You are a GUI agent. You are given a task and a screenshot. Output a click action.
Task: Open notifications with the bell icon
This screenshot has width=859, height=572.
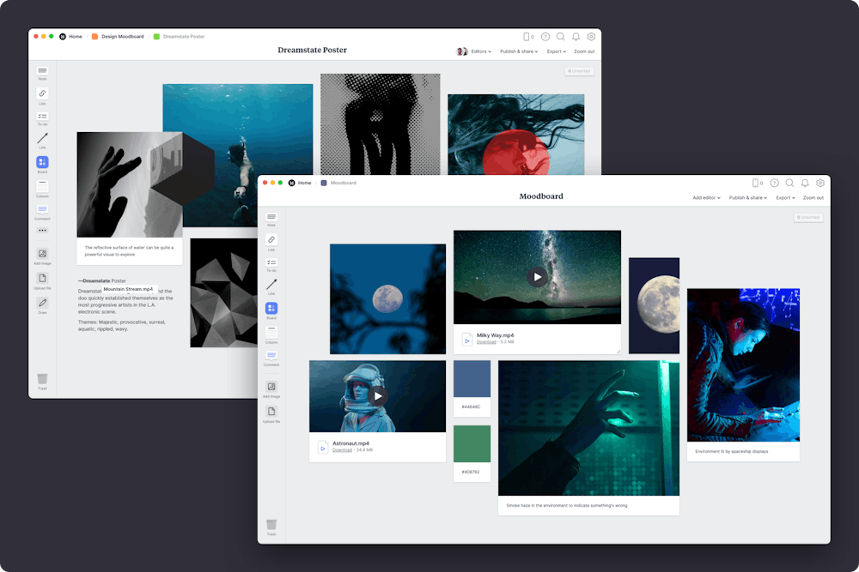[805, 183]
